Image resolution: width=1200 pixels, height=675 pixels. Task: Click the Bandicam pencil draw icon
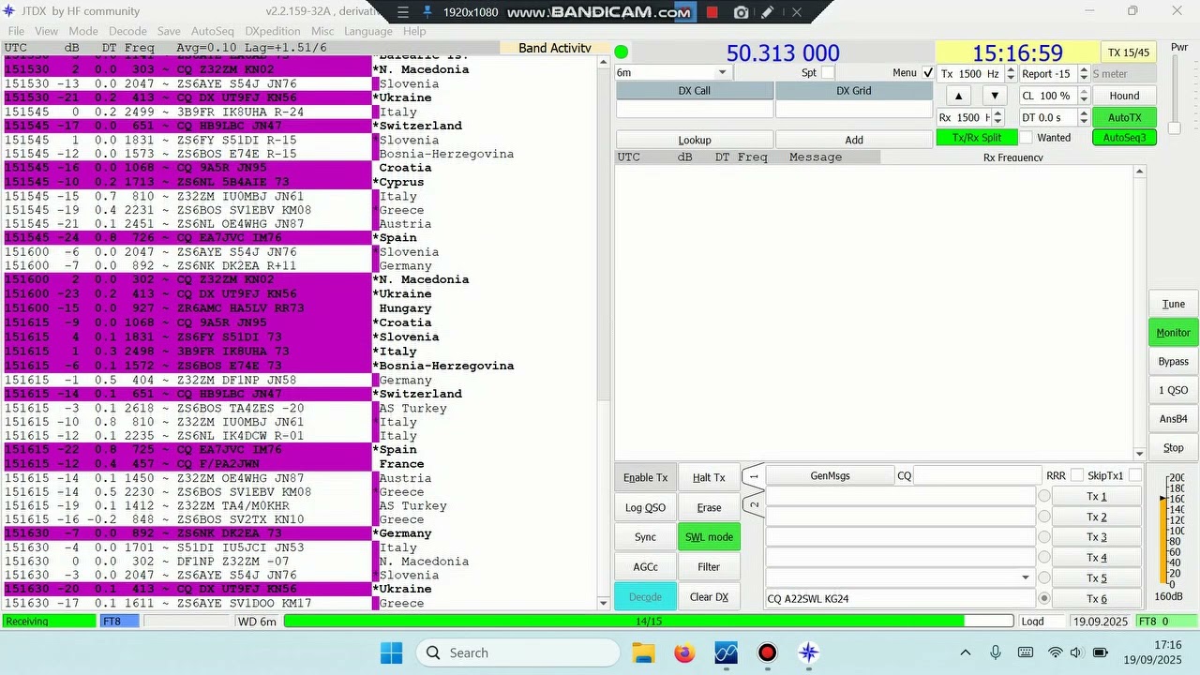pyautogui.click(x=768, y=12)
